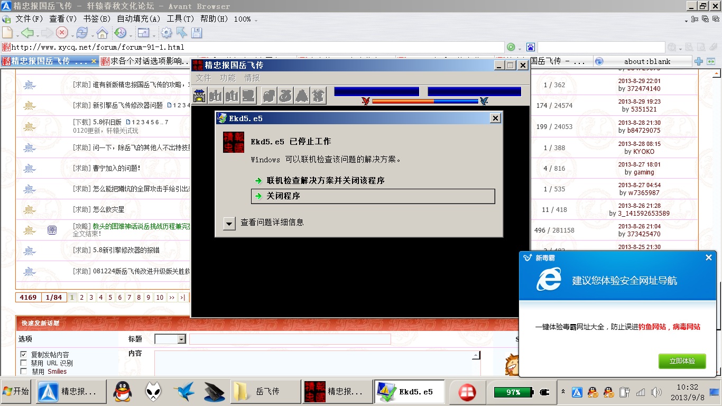Open the QQ penguin icon in taskbar
Image resolution: width=722 pixels, height=406 pixels.
coord(122,392)
